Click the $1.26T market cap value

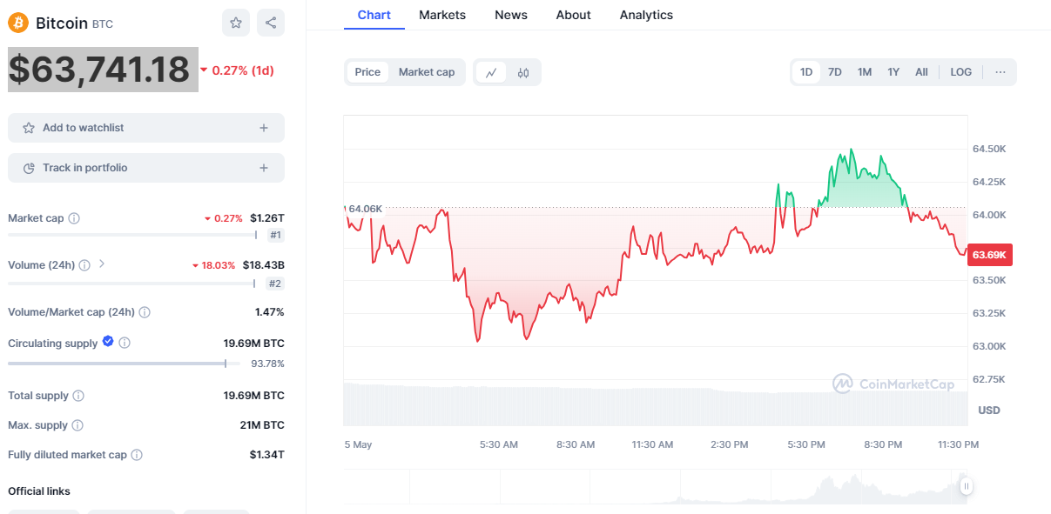tap(267, 218)
